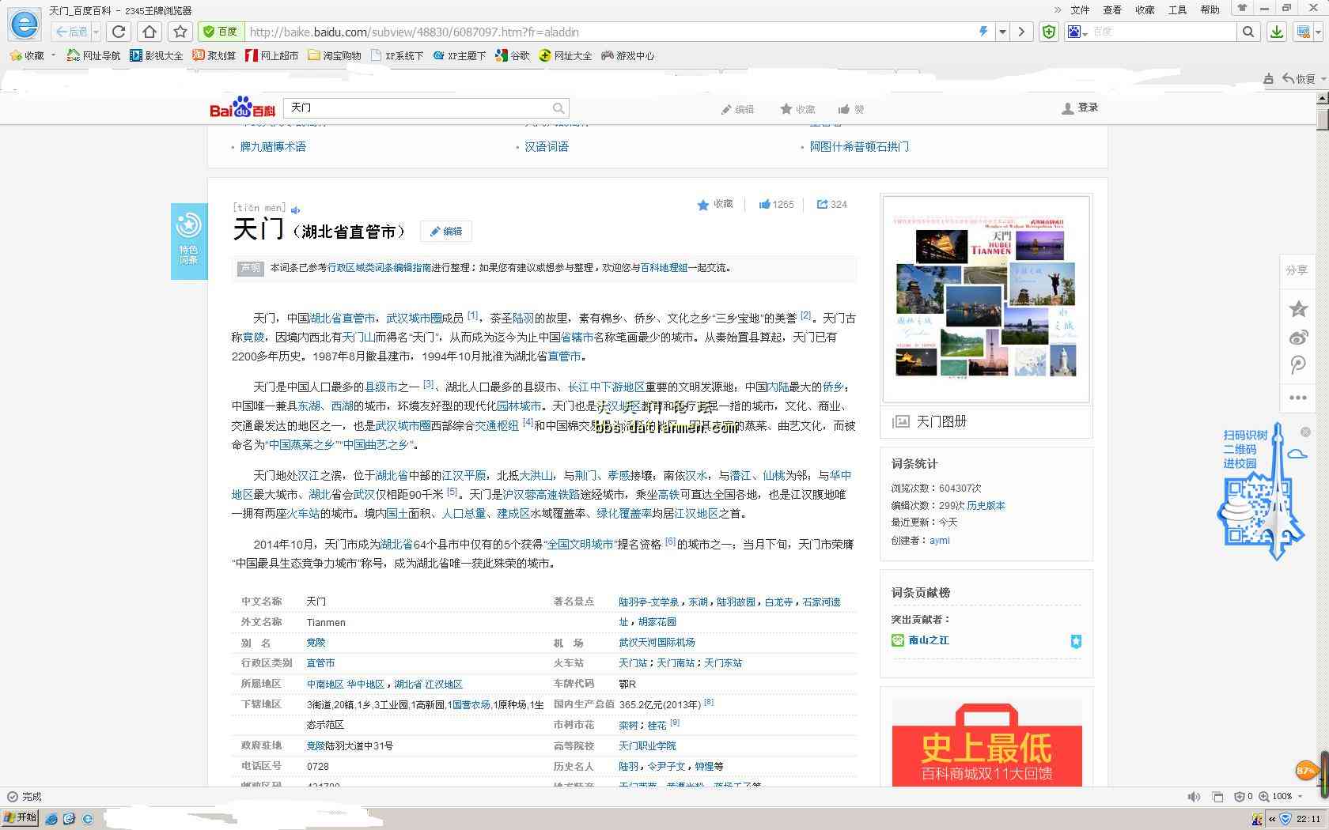Click the more sharing options dots icon
1329x830 pixels.
(1298, 398)
